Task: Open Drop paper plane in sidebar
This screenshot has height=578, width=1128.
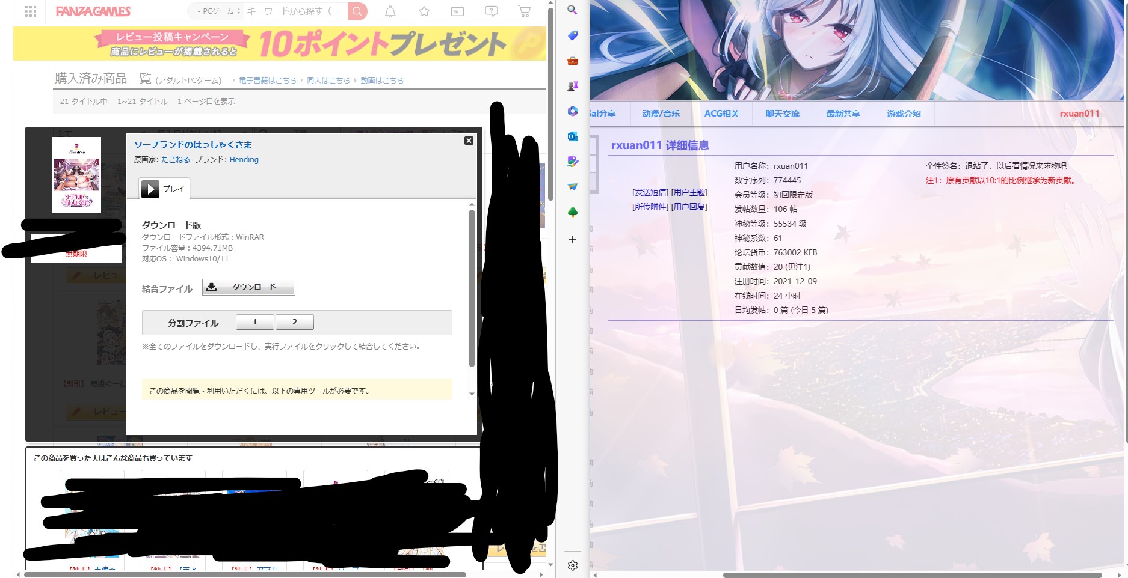Action: click(x=573, y=187)
